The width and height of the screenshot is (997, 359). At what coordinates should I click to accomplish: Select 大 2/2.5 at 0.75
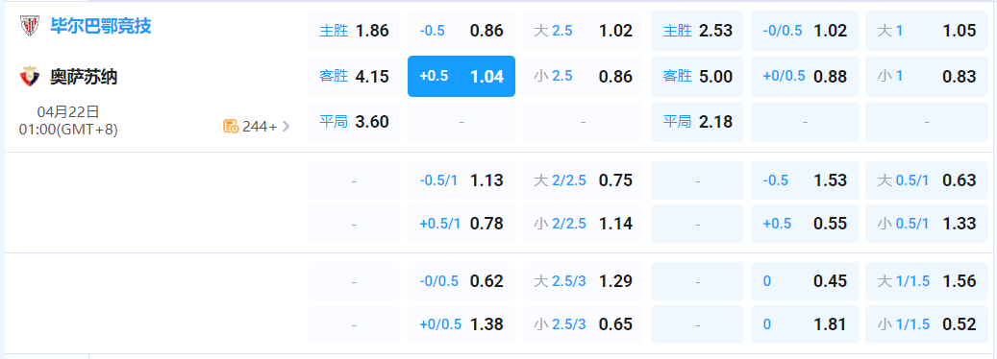pyautogui.click(x=583, y=180)
